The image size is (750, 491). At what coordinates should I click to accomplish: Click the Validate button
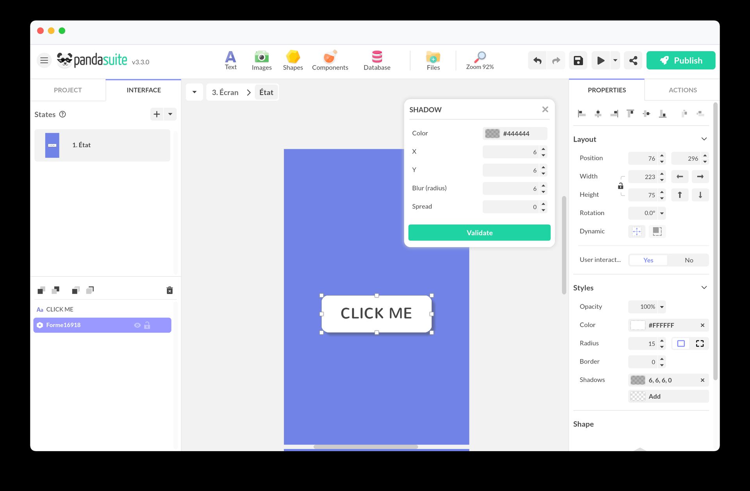click(x=479, y=233)
